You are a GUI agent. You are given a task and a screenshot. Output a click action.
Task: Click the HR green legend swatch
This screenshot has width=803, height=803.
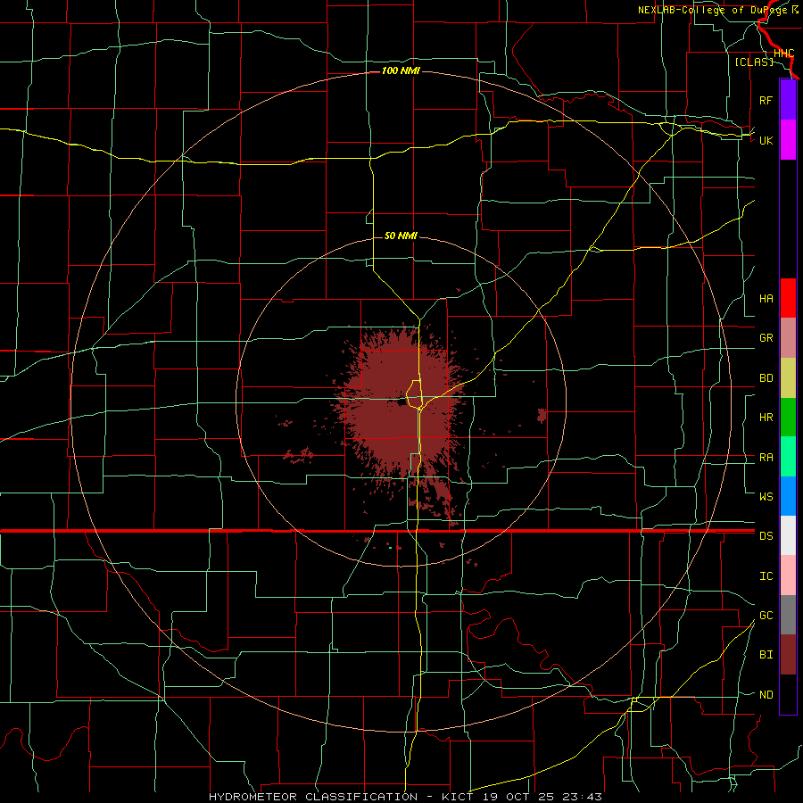(x=788, y=418)
